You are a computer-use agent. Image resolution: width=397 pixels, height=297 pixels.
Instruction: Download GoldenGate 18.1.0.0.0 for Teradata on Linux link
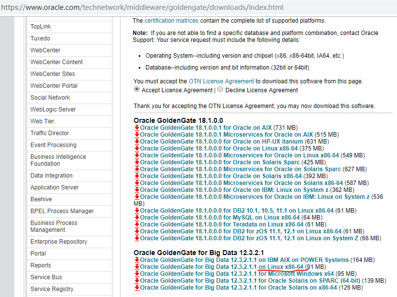pyautogui.click(x=222, y=224)
